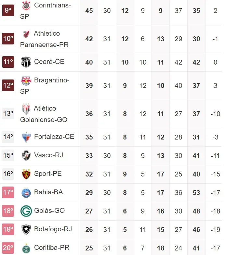Click the Atlético Goianiense crest
225x255 pixels.
click(26, 109)
